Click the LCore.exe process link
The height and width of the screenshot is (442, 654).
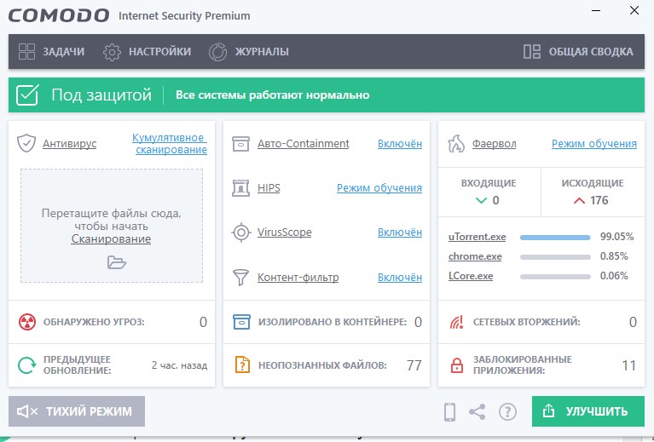(x=471, y=276)
